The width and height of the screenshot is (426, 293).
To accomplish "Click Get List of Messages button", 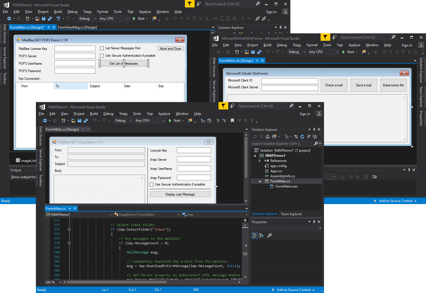I will click(124, 64).
